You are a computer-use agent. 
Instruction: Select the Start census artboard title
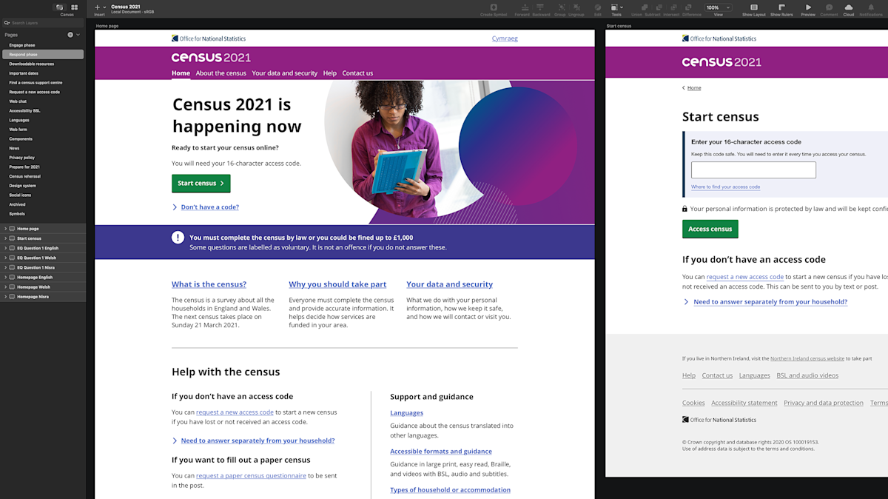[x=619, y=26]
